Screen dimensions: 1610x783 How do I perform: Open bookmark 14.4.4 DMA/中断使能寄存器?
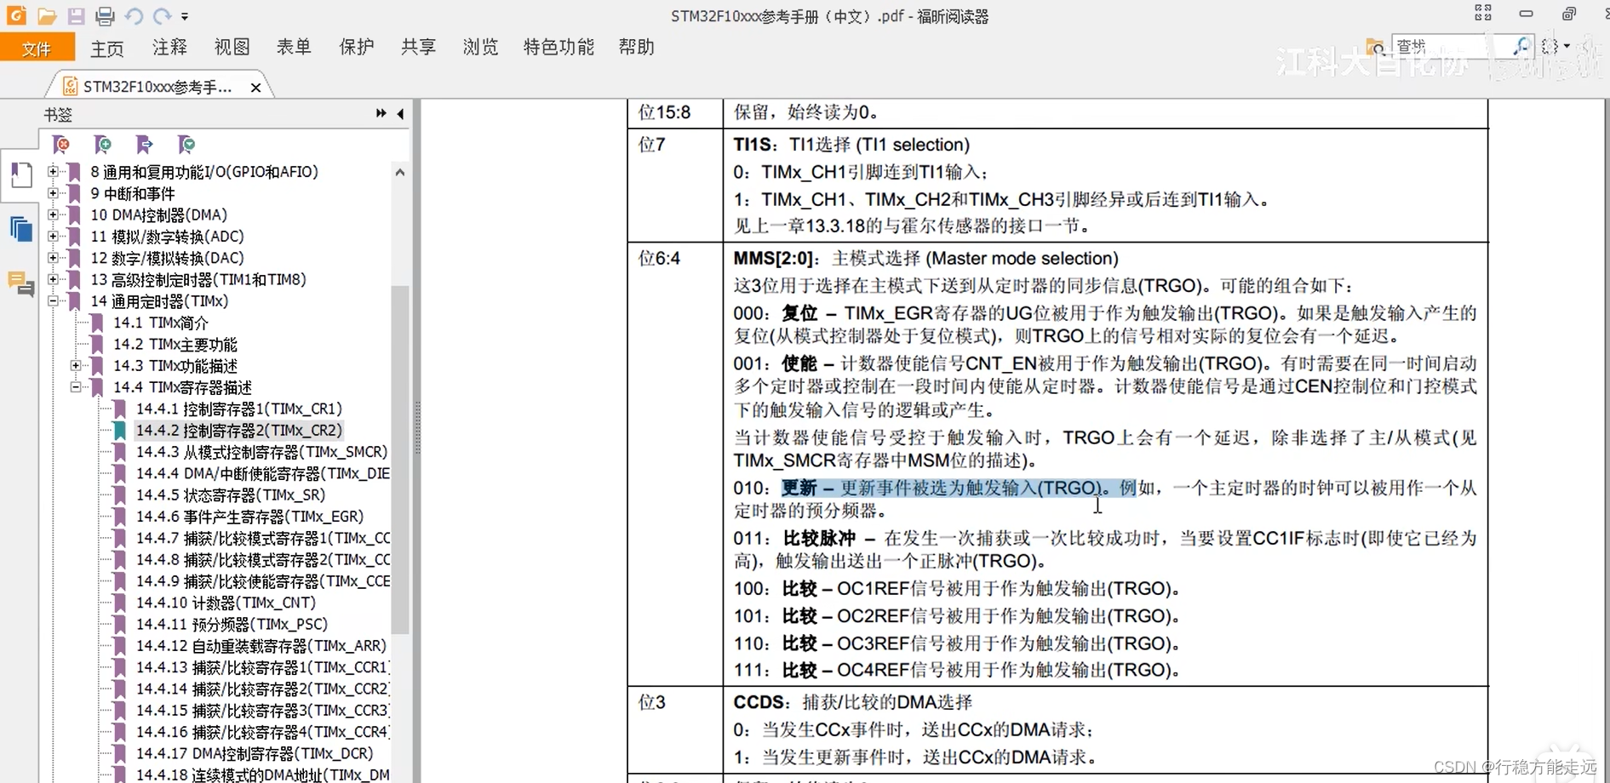[263, 473]
